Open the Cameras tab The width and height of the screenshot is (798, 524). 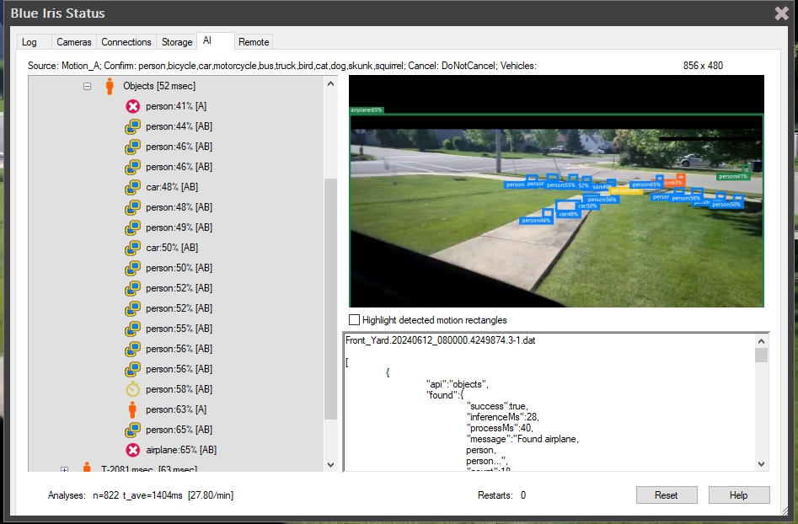point(74,42)
